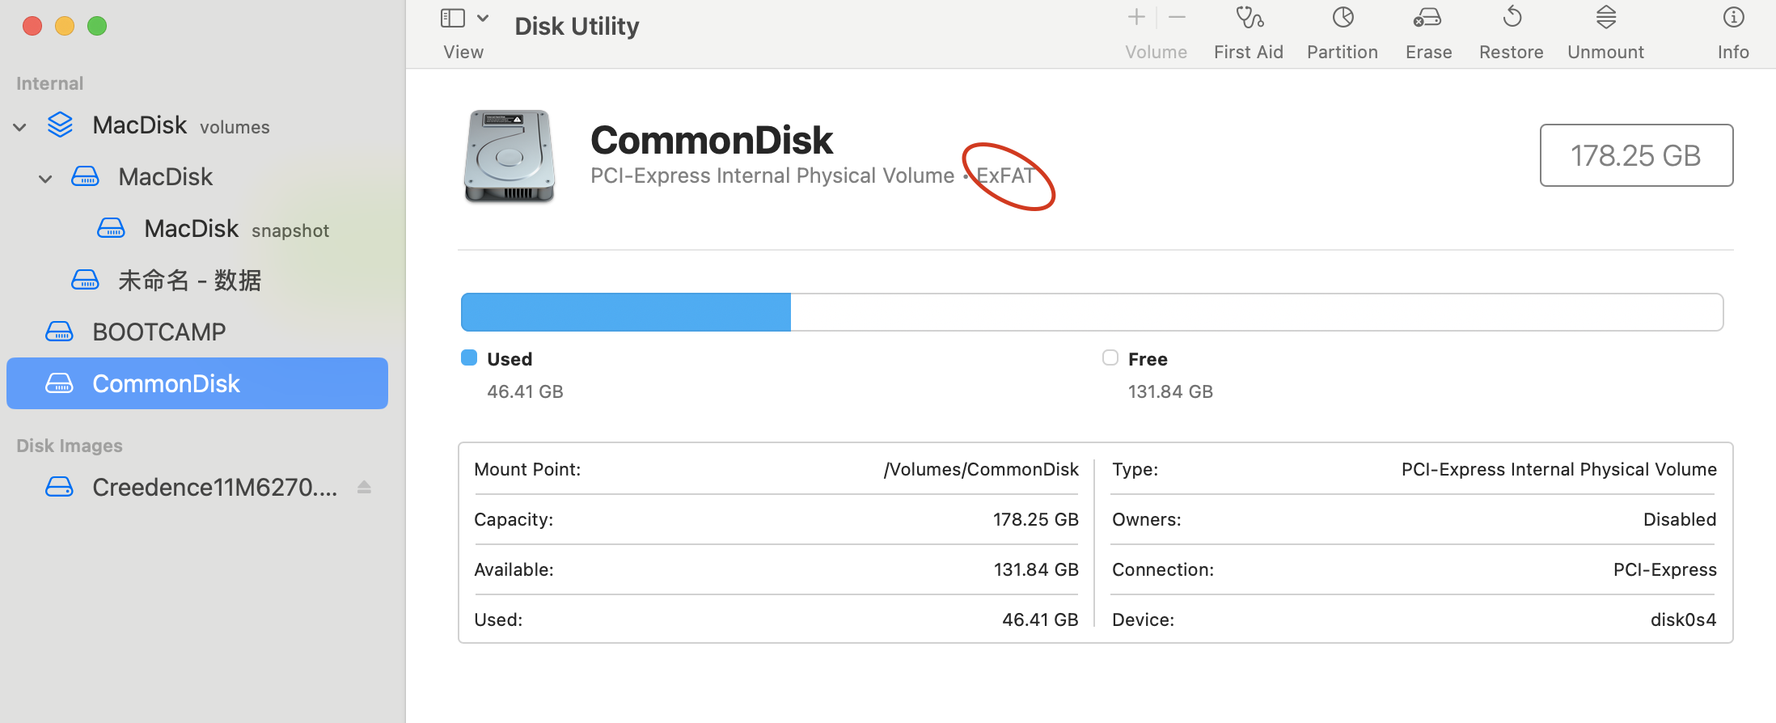Image resolution: width=1776 pixels, height=723 pixels.
Task: Toggle the Free legend indicator
Action: pos(1110,357)
